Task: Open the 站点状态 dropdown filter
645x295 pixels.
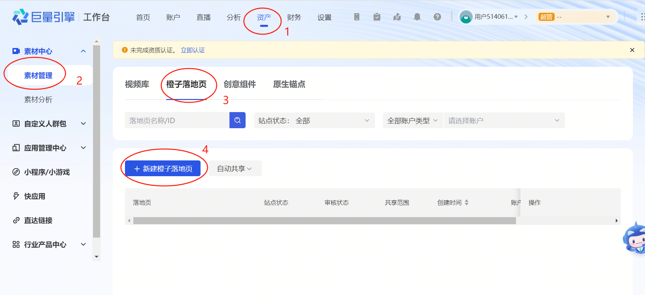Action: tap(314, 120)
